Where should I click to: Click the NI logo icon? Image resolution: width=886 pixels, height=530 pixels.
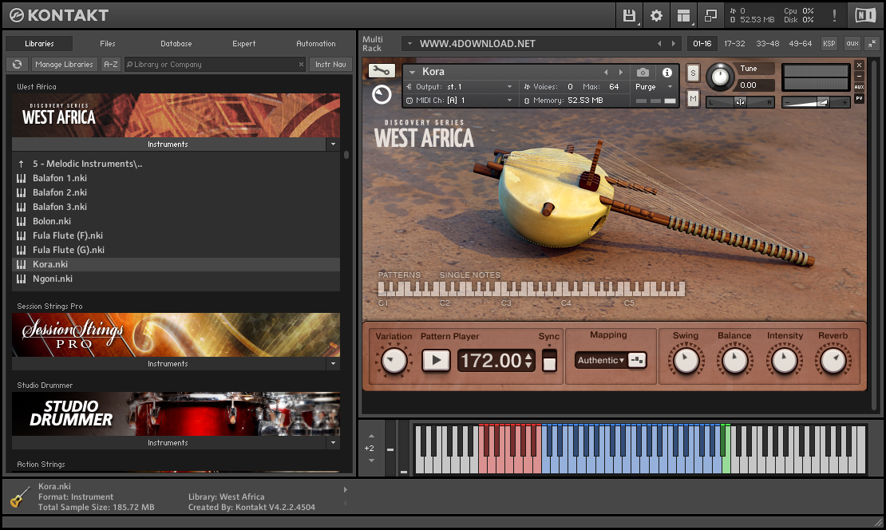(x=865, y=15)
